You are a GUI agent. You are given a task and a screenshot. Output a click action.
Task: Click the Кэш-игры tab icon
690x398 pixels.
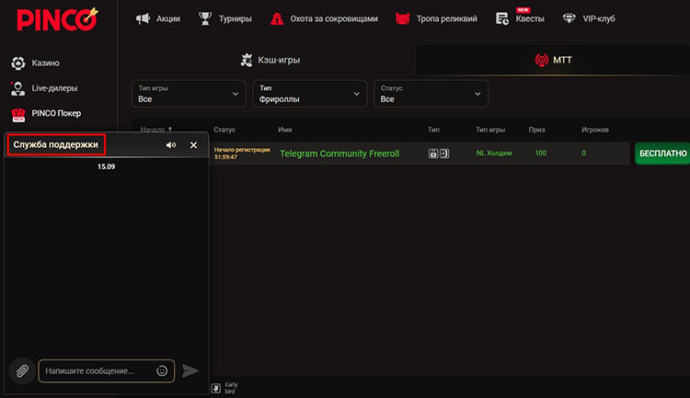(247, 60)
